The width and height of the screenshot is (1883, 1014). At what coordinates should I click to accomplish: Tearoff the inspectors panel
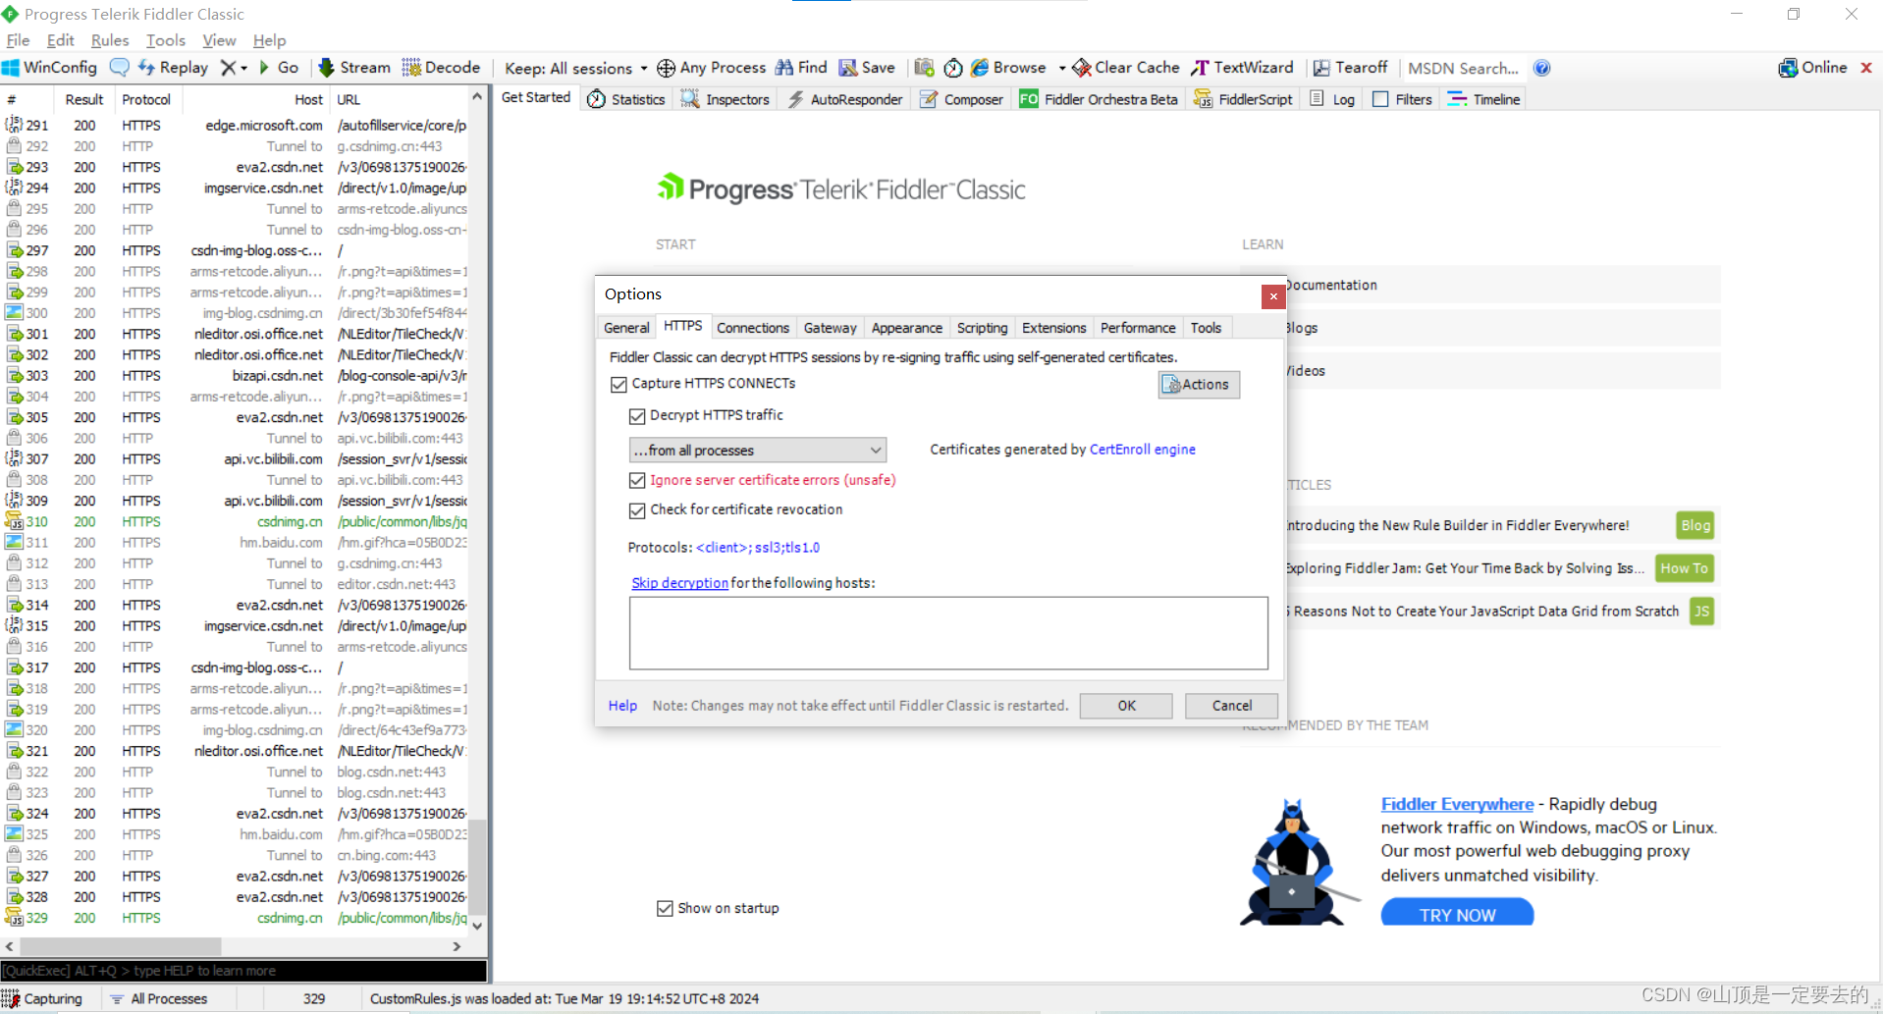coord(1351,68)
